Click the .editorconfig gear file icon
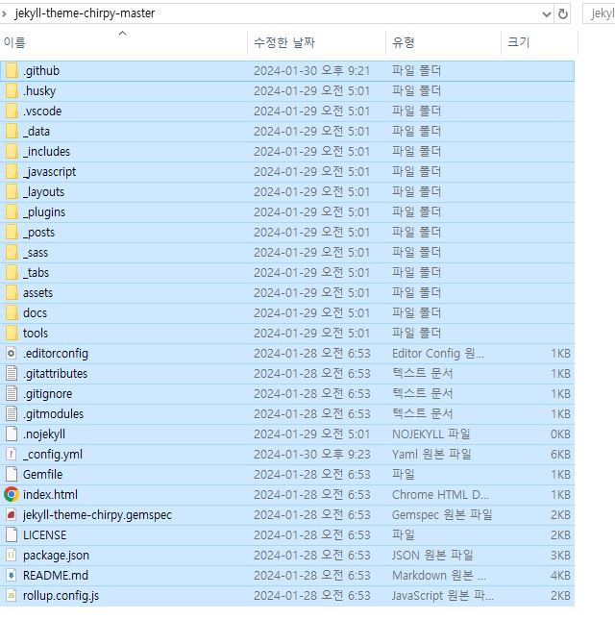 pyautogui.click(x=12, y=353)
